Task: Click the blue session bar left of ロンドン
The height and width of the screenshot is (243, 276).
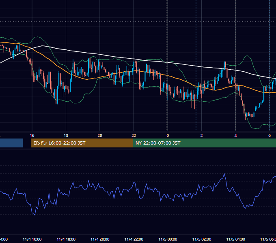Action: (x=11, y=143)
